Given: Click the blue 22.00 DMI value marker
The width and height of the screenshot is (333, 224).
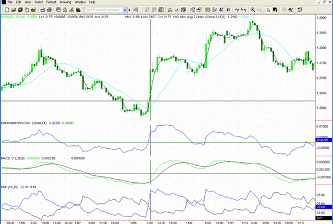Looking at the screenshot, I should (324, 207).
